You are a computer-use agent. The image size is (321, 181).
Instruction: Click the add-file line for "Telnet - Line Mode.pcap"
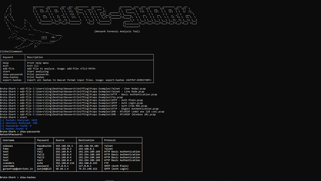pos(72,91)
